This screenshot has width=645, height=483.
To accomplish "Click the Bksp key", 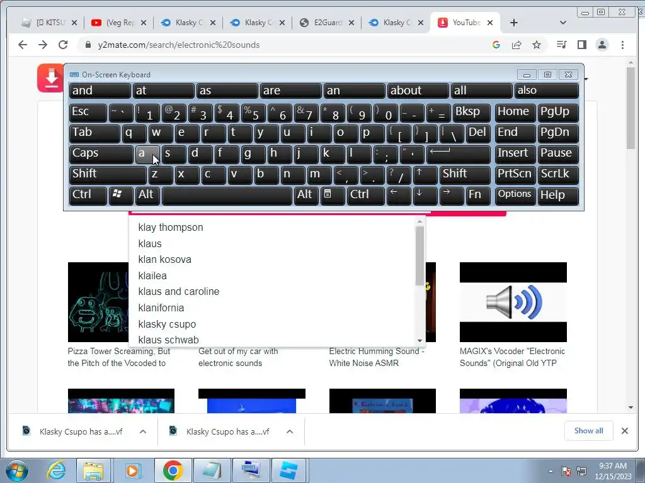I will coord(471,113).
